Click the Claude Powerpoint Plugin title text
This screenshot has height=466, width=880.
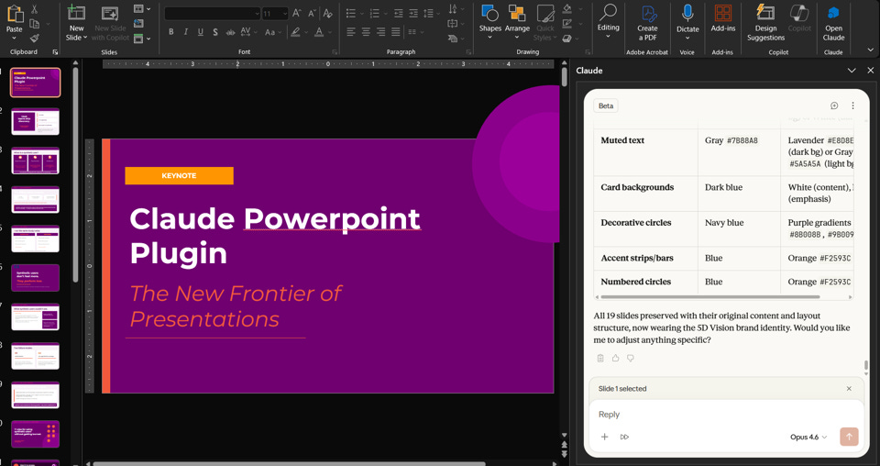click(275, 236)
